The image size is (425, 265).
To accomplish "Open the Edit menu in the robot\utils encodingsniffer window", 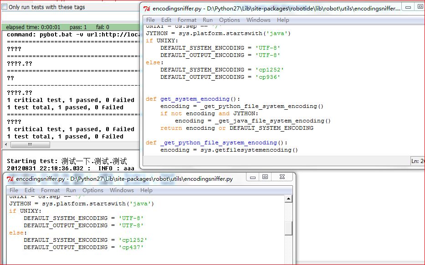I will (30, 190).
